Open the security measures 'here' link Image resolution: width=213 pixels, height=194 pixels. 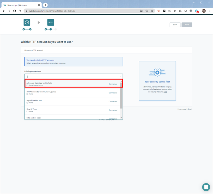[x=165, y=92]
